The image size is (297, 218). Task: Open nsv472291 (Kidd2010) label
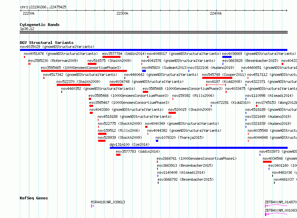[x=231, y=103]
